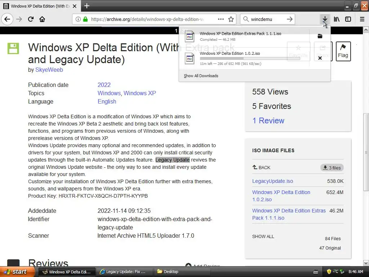The width and height of the screenshot is (369, 277).
Task: Open the 1 Review link
Action: point(268,120)
